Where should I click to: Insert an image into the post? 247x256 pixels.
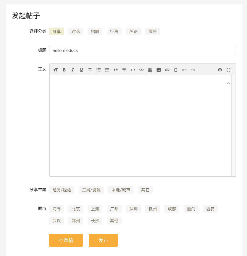159,70
